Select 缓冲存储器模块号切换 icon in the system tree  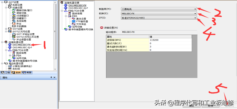click(x=10, y=61)
